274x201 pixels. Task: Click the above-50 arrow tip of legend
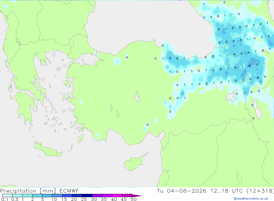pos(137,196)
